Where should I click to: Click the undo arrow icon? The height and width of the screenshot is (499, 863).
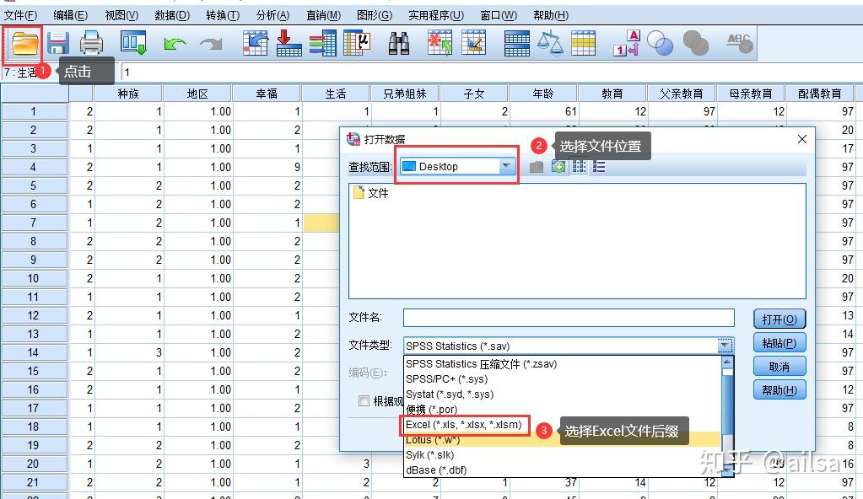pos(175,44)
